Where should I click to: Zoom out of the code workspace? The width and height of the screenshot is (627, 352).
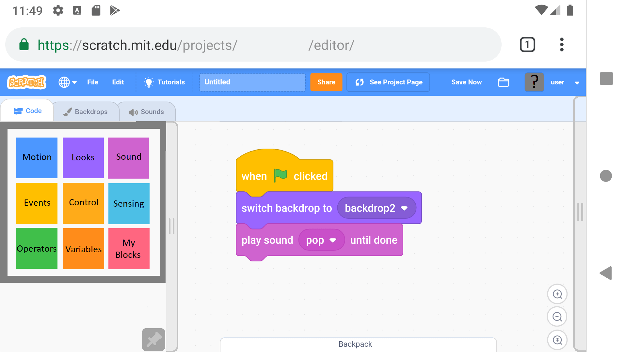point(557,317)
